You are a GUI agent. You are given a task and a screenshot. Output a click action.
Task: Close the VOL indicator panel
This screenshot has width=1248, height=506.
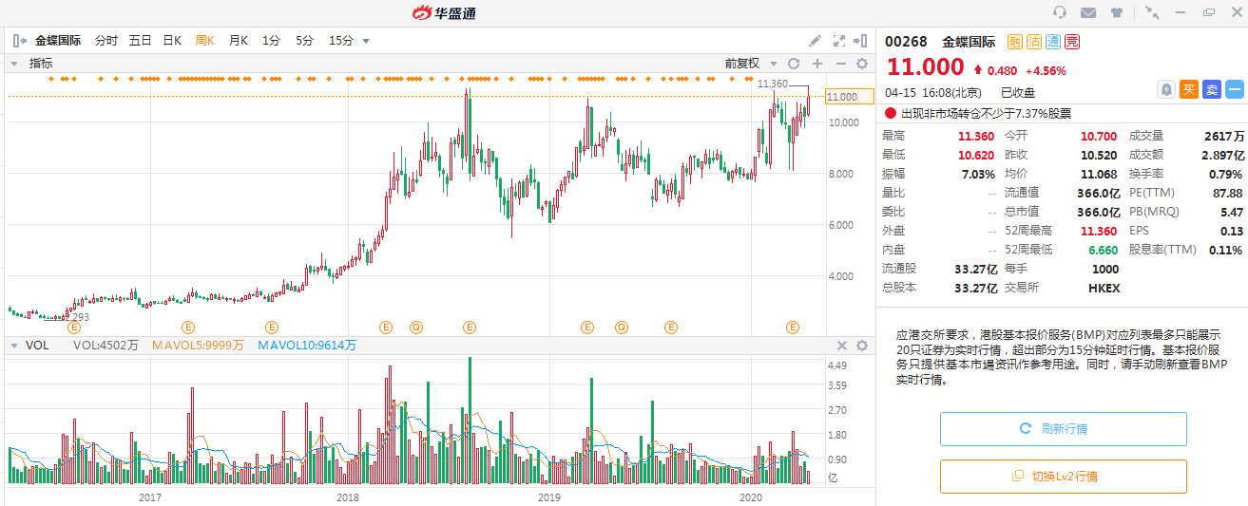coord(841,346)
